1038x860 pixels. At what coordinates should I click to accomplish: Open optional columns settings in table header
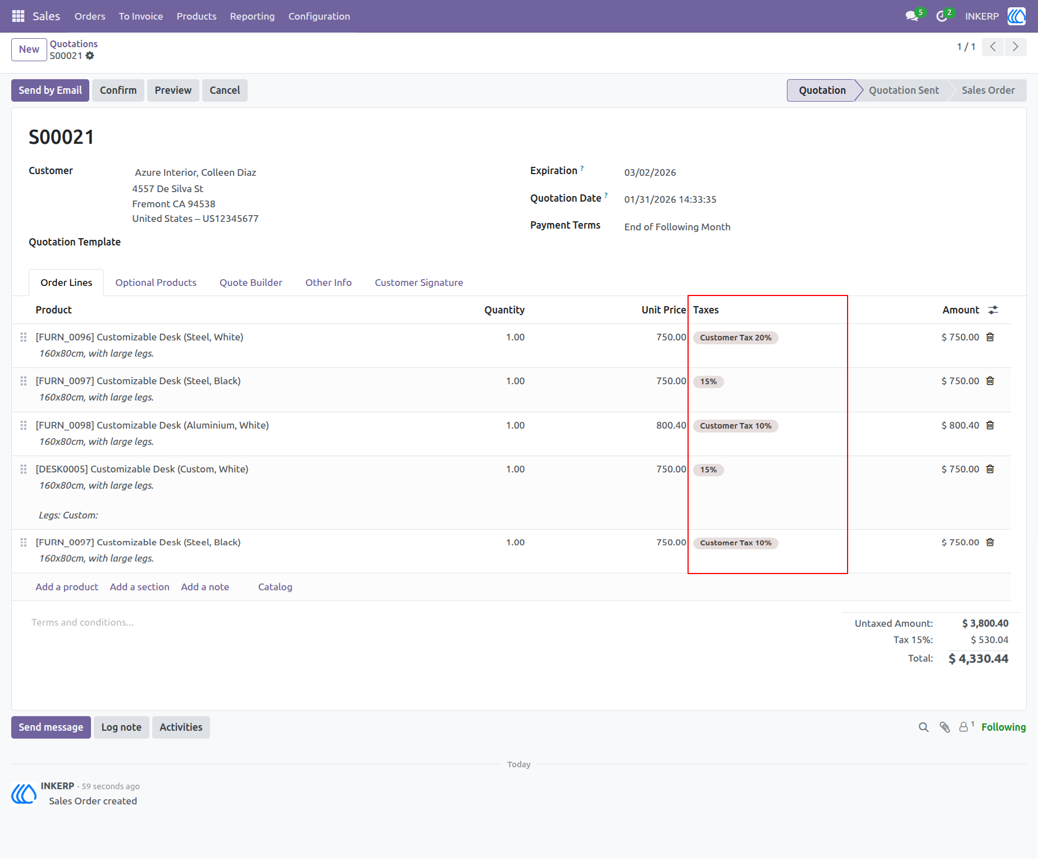point(993,310)
